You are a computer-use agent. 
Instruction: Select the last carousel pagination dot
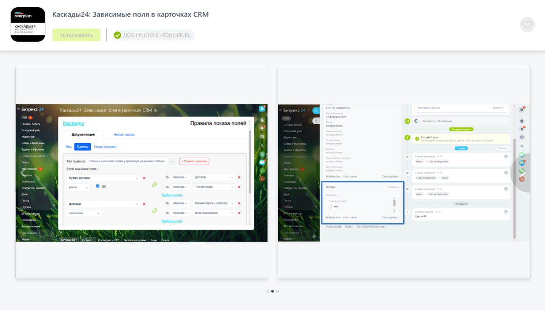278,291
